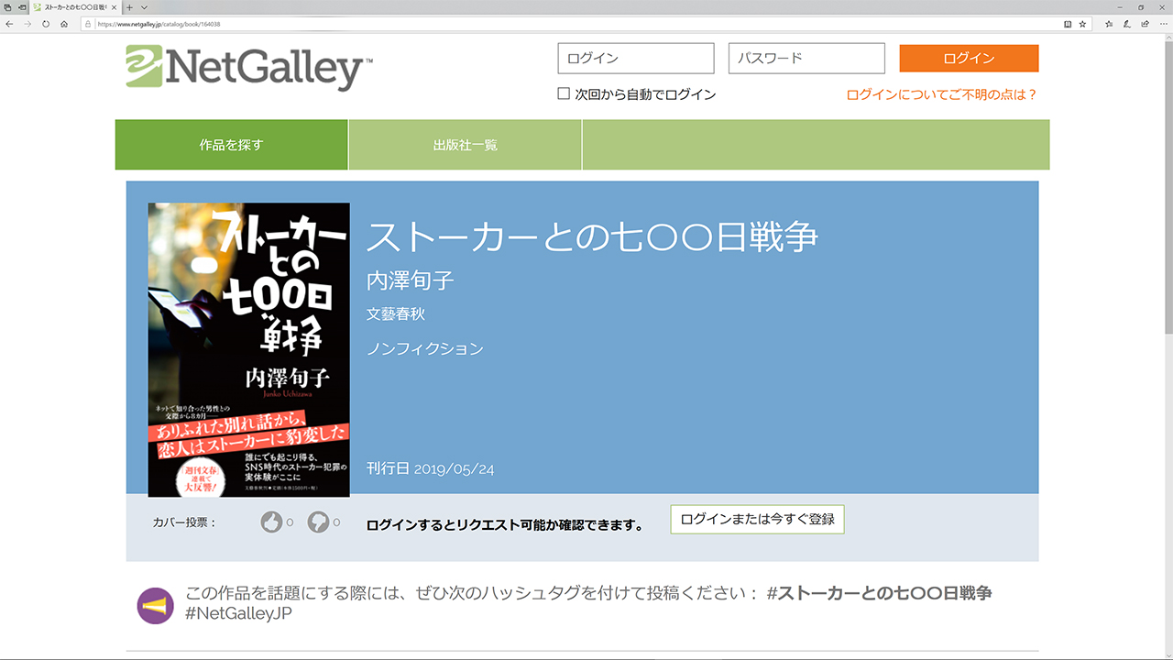Viewport: 1173px width, 660px height.
Task: Click the #ストーカーとの七〇〇日戦争 hashtag
Action: point(879,592)
